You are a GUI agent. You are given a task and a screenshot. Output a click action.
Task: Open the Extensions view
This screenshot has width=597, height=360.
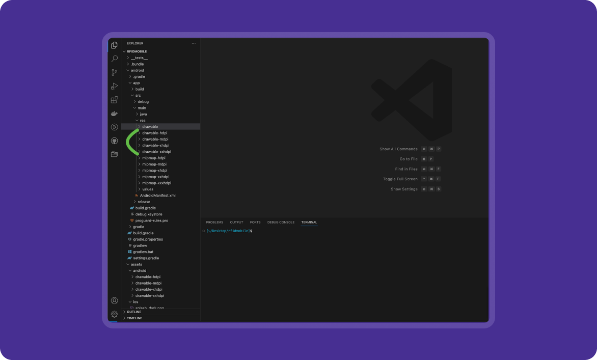114,100
